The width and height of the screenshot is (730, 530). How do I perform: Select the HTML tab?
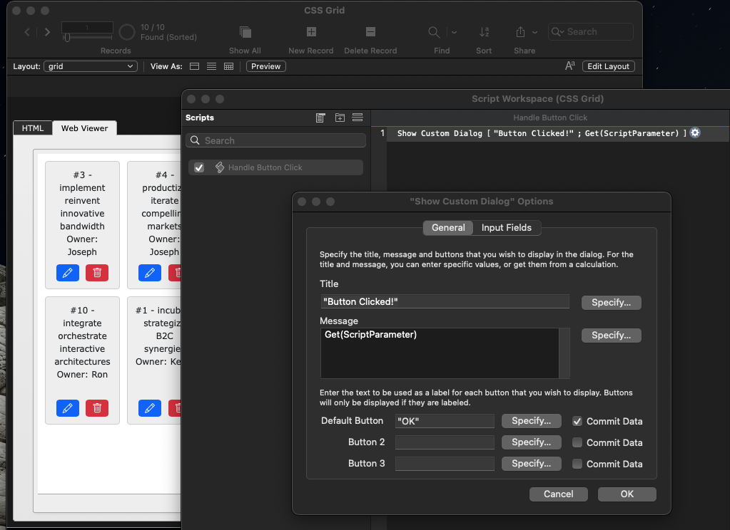[x=33, y=128]
